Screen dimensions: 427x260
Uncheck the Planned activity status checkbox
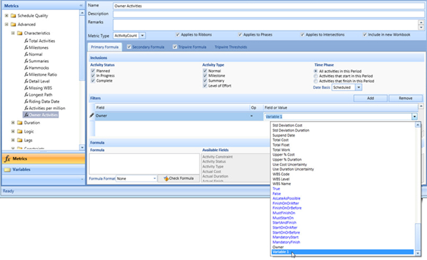[93, 70]
